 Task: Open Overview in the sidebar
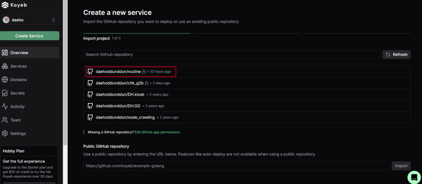coord(29,53)
